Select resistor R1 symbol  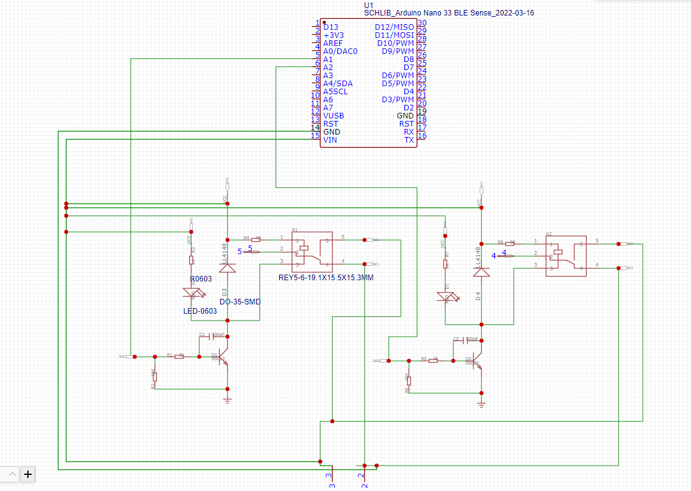(179, 356)
